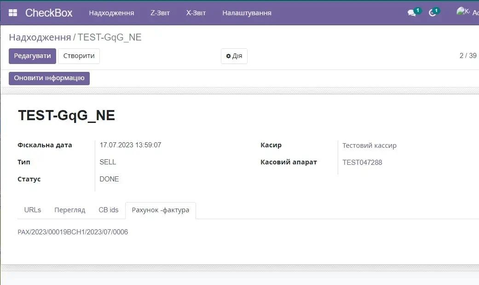Open invoice PAX/2023/00019BCH1/2023/07/0006
Screen dimensions: 479x285
[73, 232]
